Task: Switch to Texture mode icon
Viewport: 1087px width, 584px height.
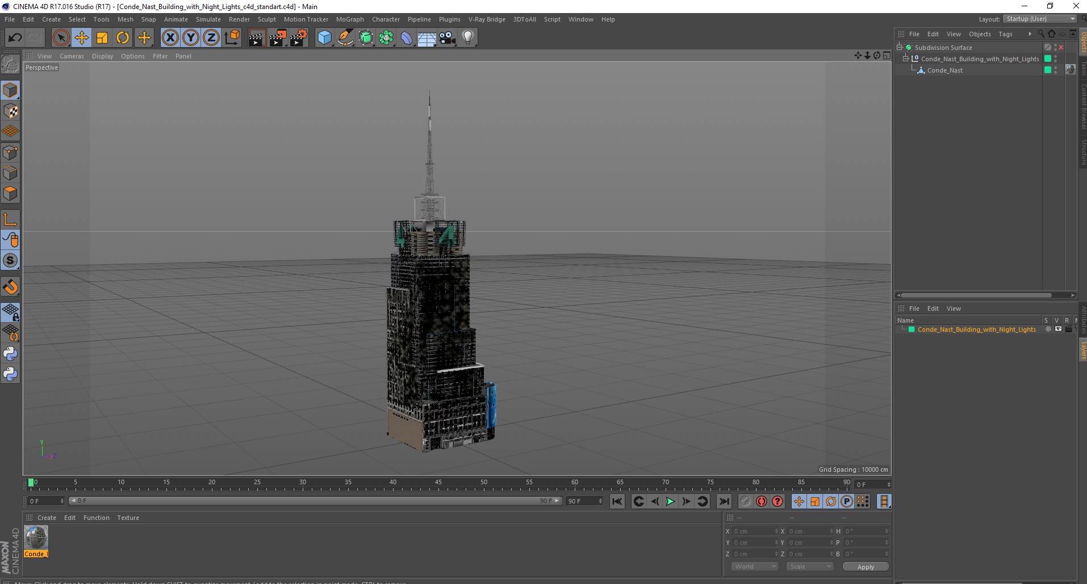Action: point(10,111)
